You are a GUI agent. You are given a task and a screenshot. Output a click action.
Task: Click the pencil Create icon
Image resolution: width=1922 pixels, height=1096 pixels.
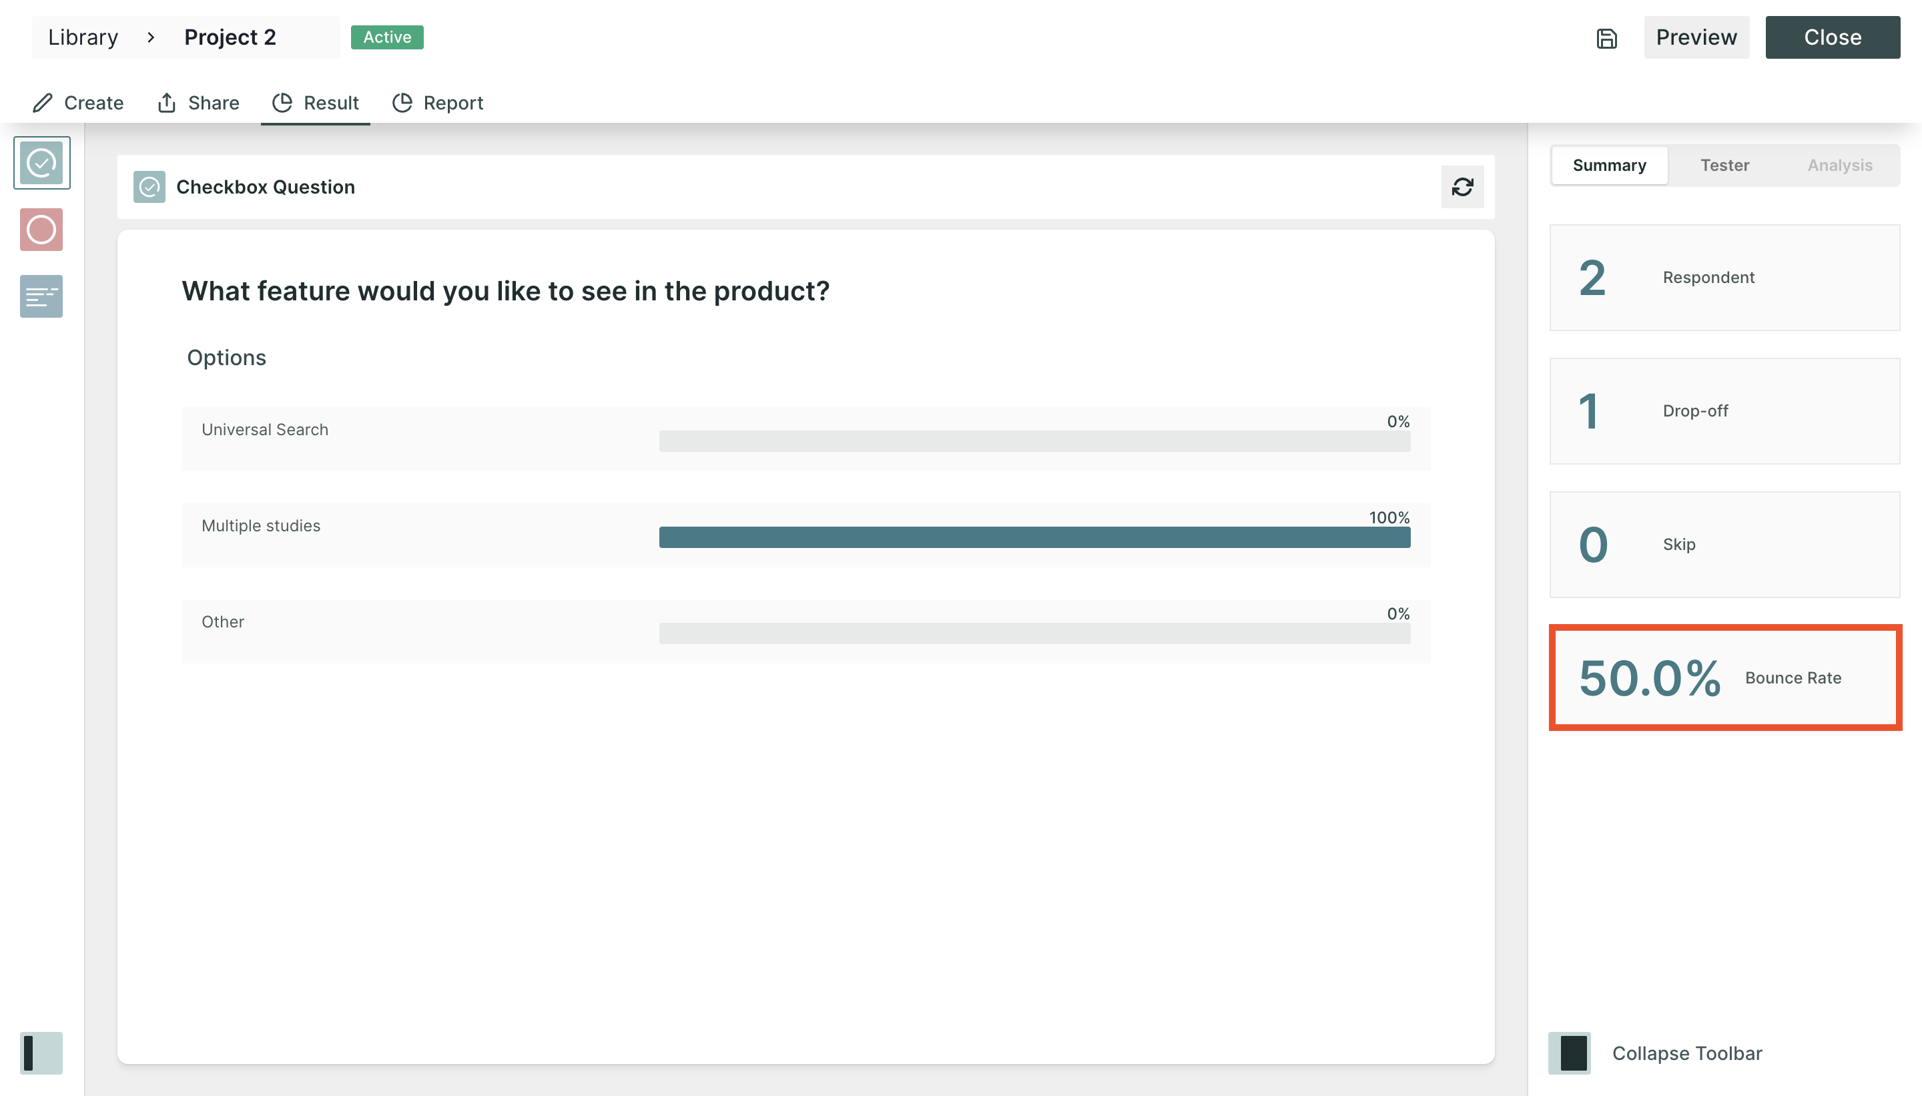coord(43,102)
